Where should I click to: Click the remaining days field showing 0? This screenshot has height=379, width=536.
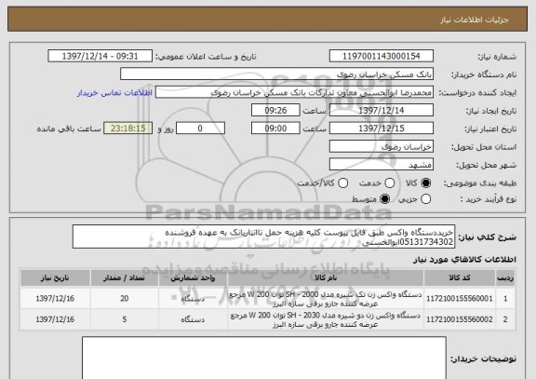(x=200, y=129)
